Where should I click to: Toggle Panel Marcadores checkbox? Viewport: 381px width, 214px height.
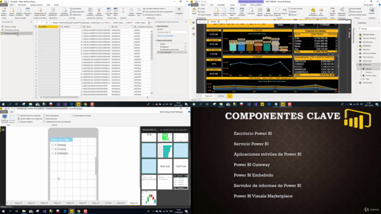point(44,116)
